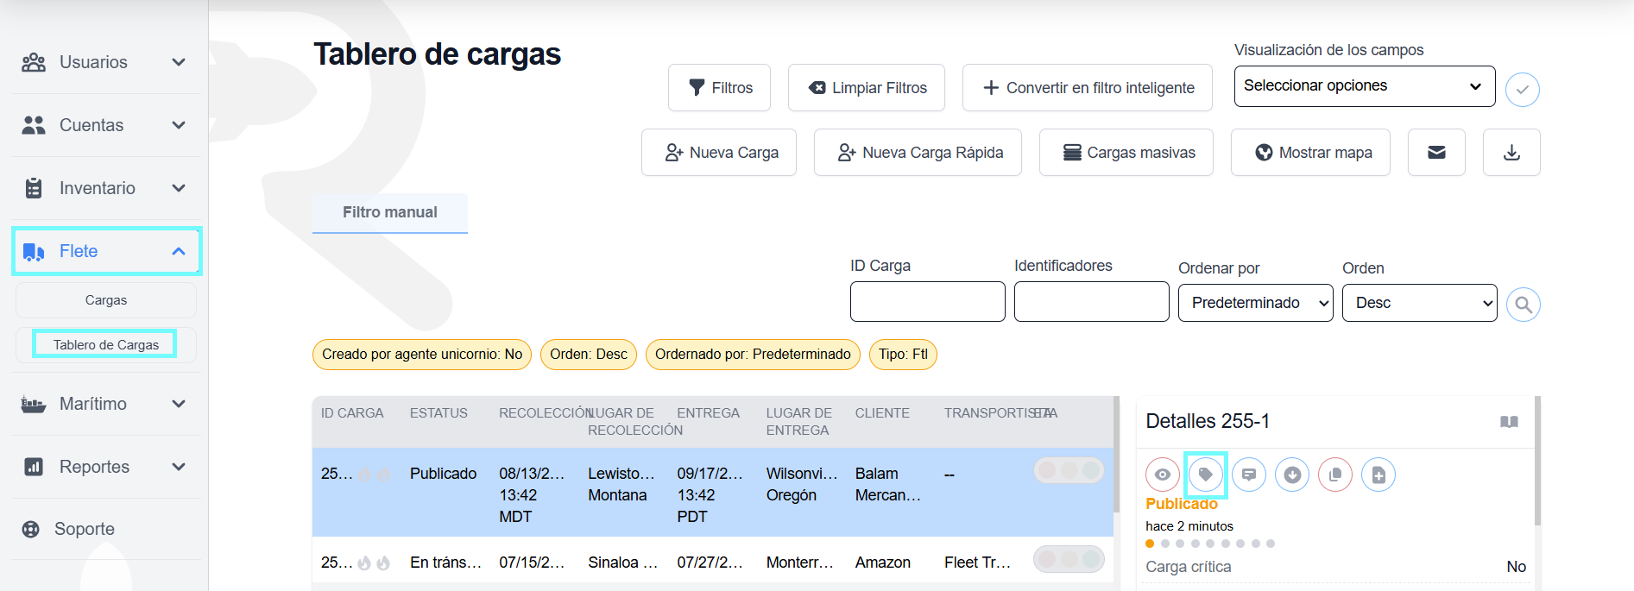Viewport: 1634px width, 591px height.
Task: Click the traffic-light status pill in Publicado row
Action: [1069, 470]
